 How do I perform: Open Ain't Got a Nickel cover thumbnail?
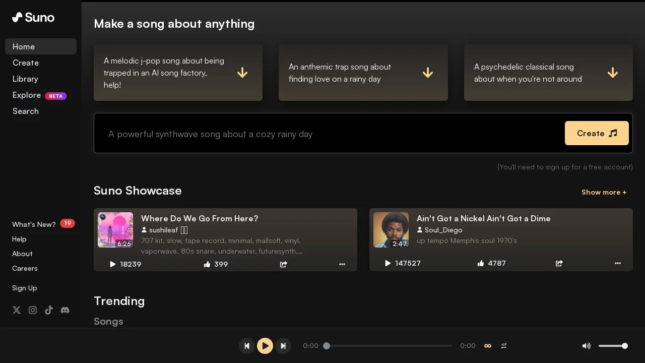click(x=391, y=230)
